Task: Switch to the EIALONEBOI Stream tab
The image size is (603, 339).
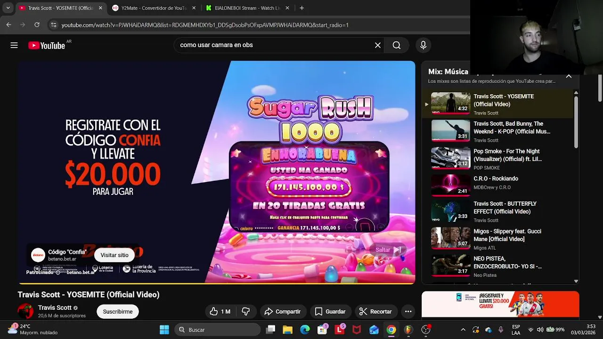Action: [x=248, y=8]
